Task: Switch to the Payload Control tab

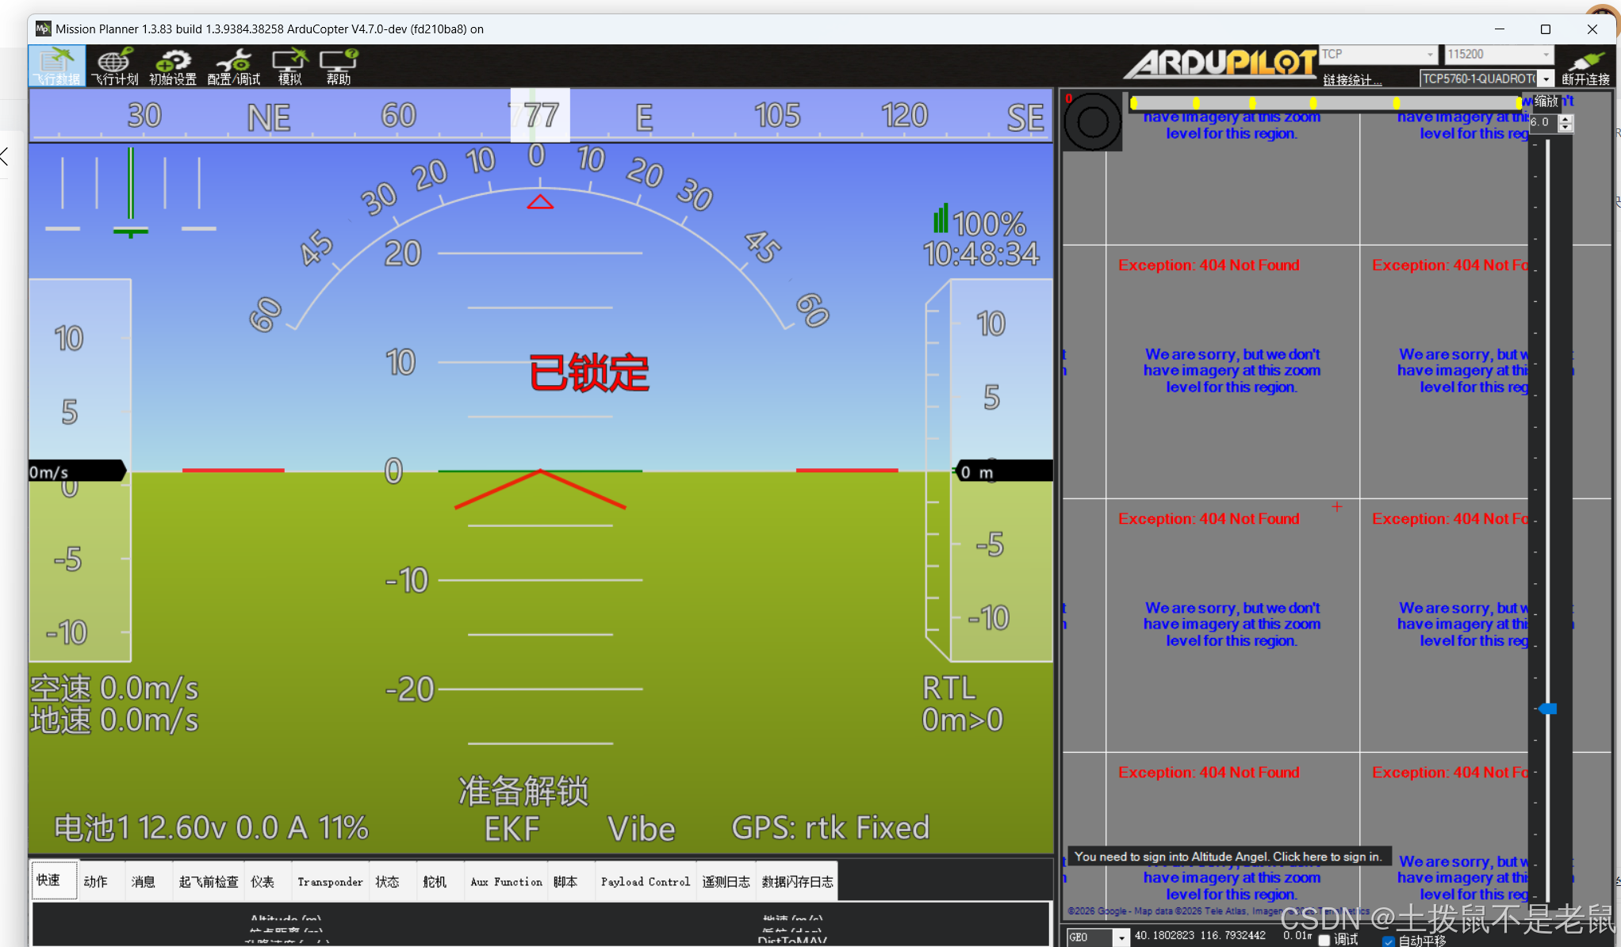Action: tap(645, 881)
